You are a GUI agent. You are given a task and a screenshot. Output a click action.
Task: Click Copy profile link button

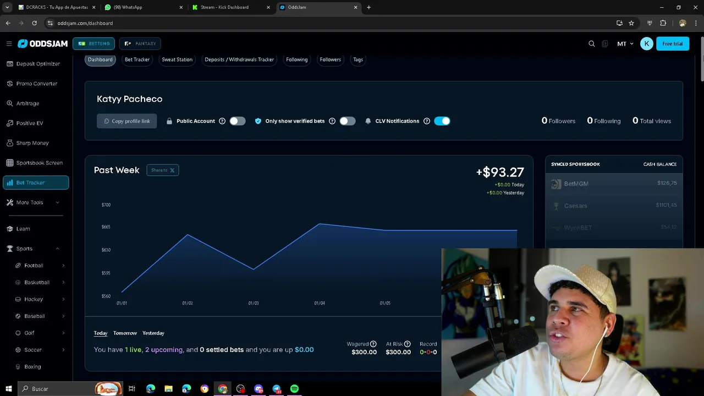pyautogui.click(x=127, y=121)
